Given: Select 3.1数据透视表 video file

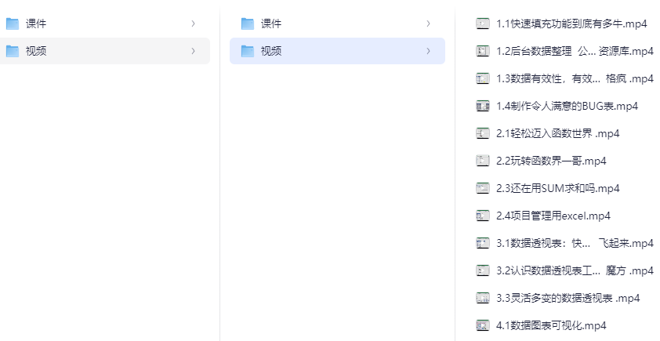Looking at the screenshot, I should [575, 243].
